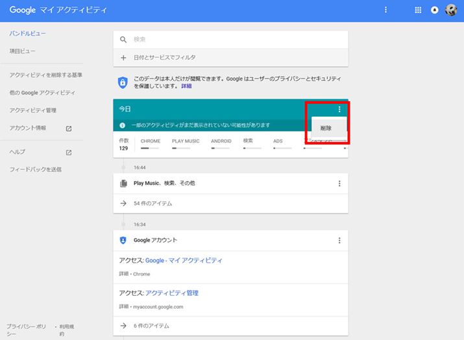
Task: Open the account profile avatar
Action: [x=451, y=10]
